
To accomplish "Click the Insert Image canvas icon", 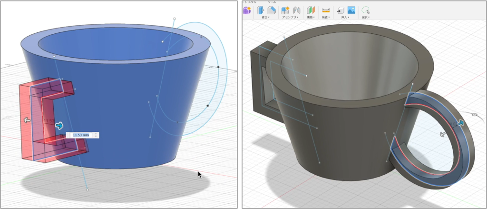I will (x=351, y=10).
